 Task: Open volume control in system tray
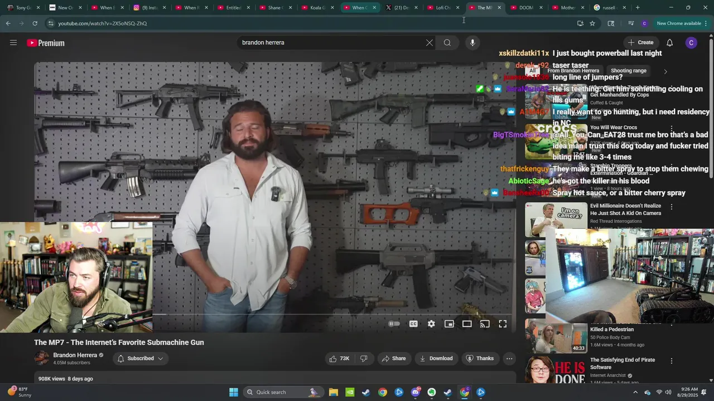click(x=668, y=392)
